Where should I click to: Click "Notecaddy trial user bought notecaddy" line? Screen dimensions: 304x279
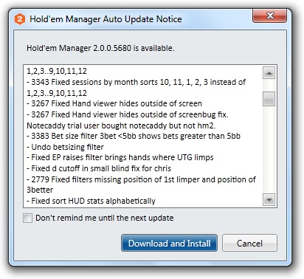(121, 125)
